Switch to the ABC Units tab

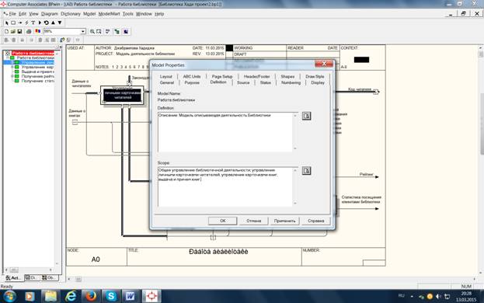tap(192, 76)
